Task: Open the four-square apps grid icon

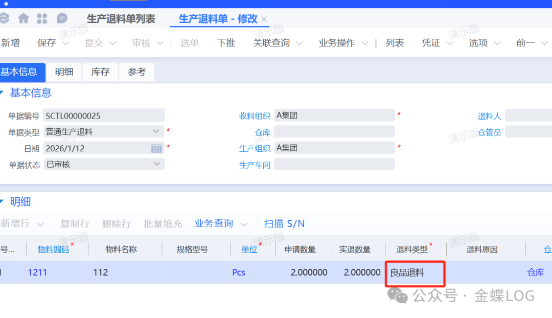Action: pyautogui.click(x=42, y=18)
